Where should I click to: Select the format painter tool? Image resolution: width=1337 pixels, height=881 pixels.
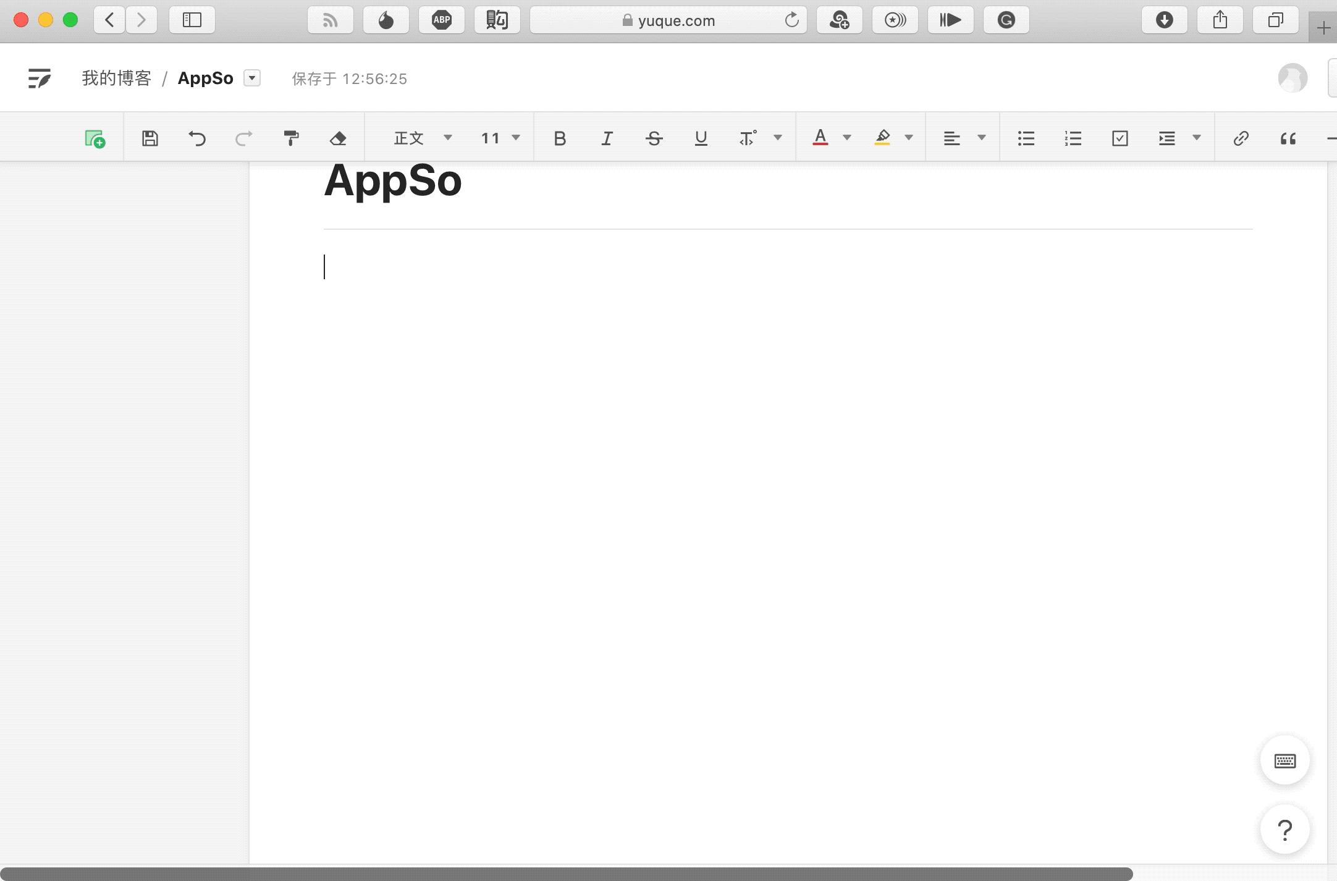(x=290, y=138)
